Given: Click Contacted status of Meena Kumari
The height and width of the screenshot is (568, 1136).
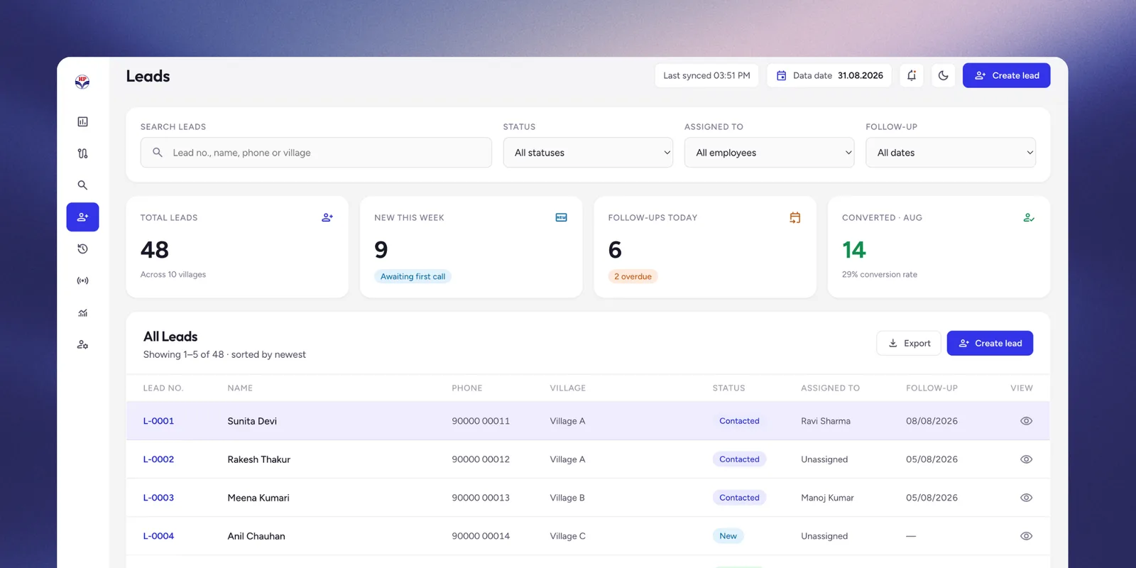Looking at the screenshot, I should tap(739, 498).
